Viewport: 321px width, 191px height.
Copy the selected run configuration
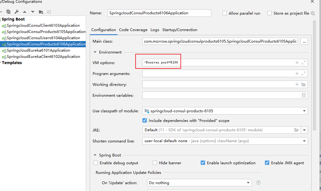(x=8, y=12)
